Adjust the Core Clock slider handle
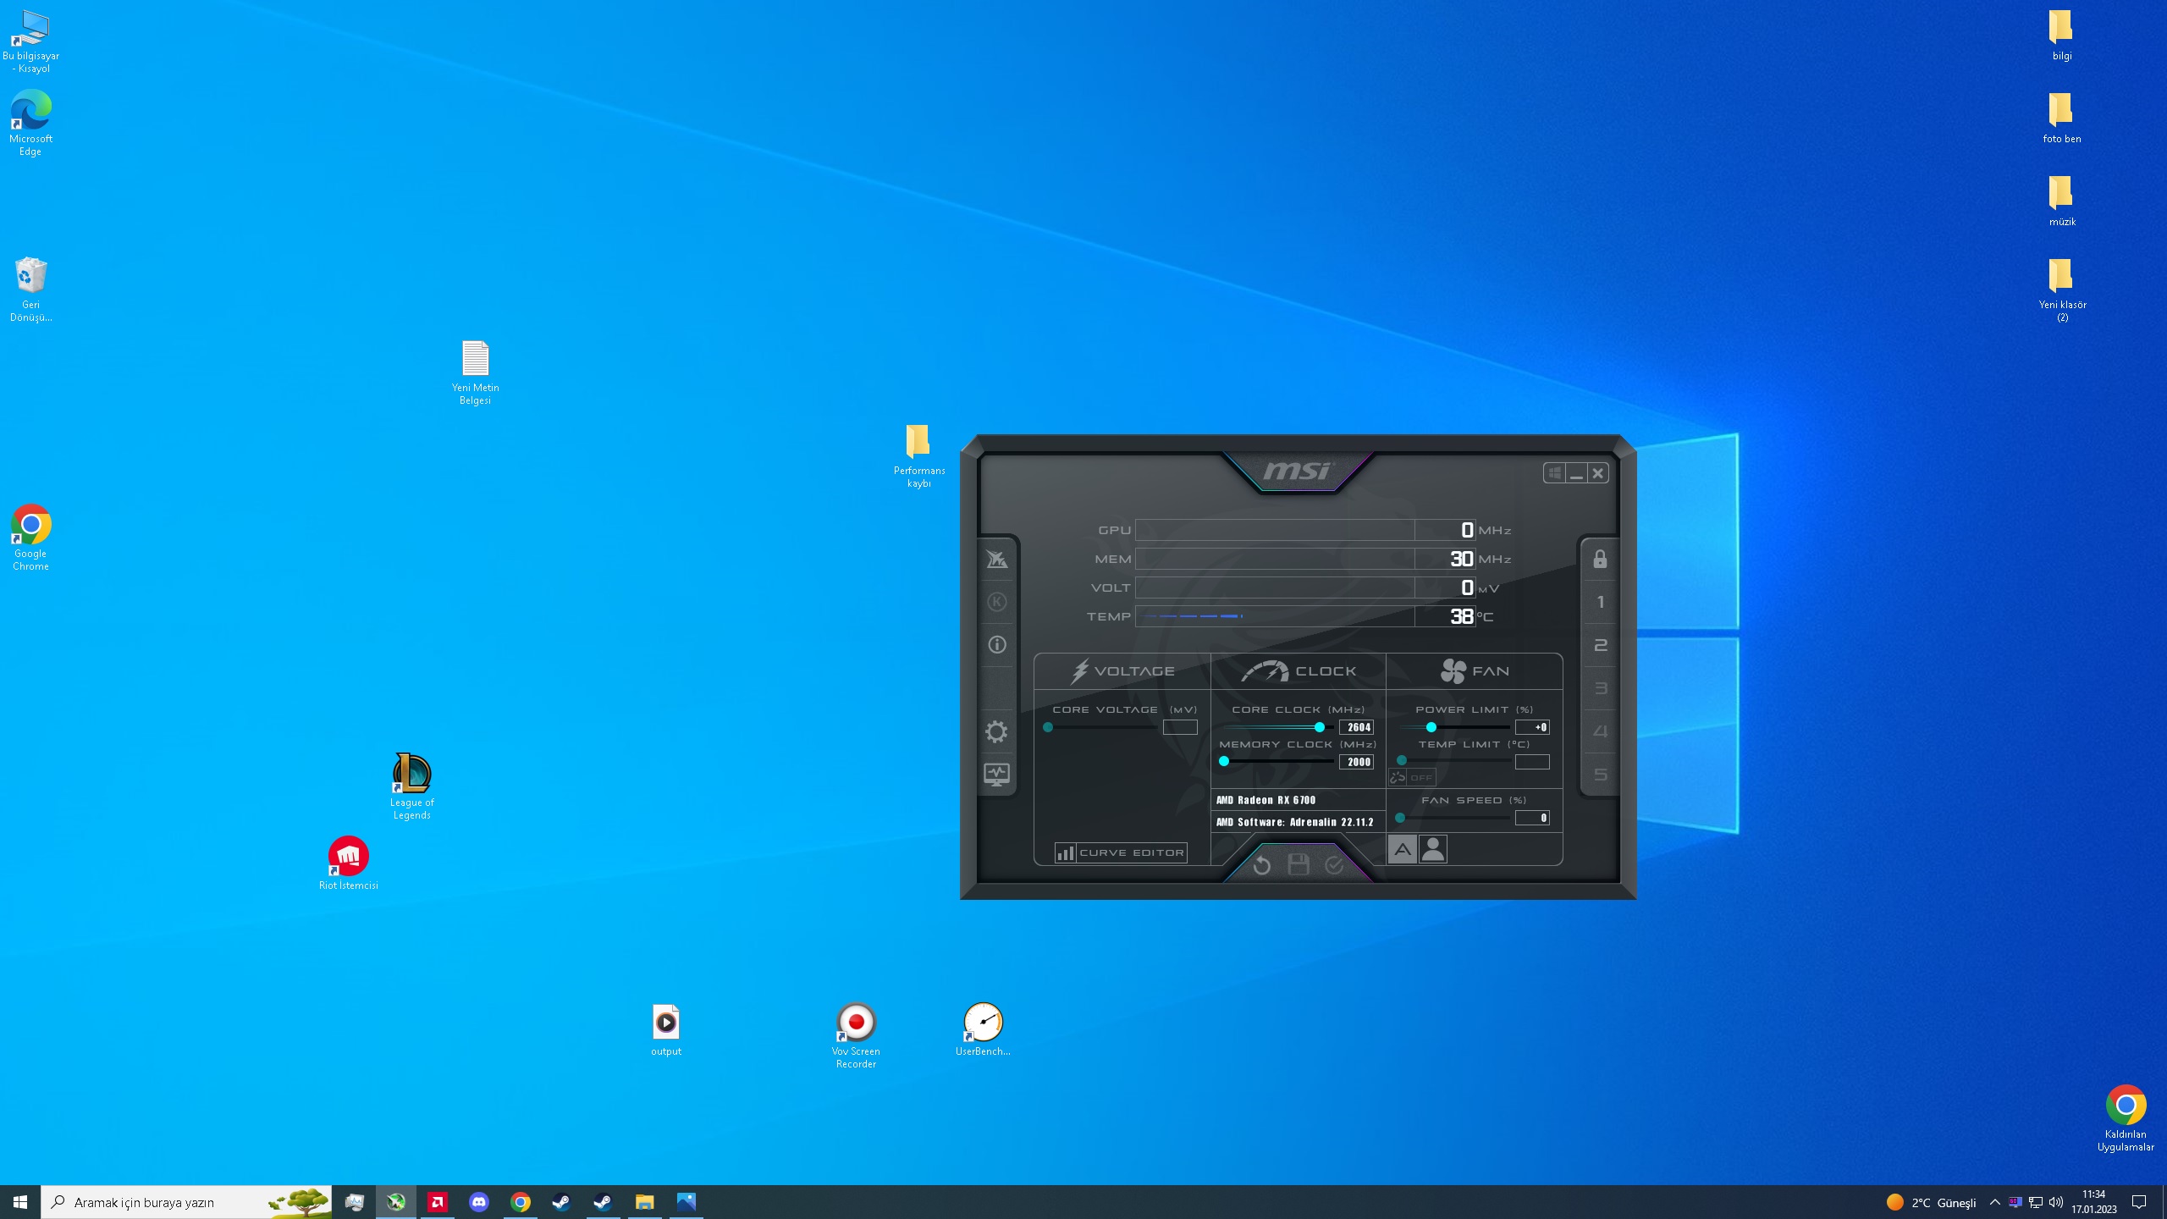The image size is (2167, 1219). (1319, 727)
